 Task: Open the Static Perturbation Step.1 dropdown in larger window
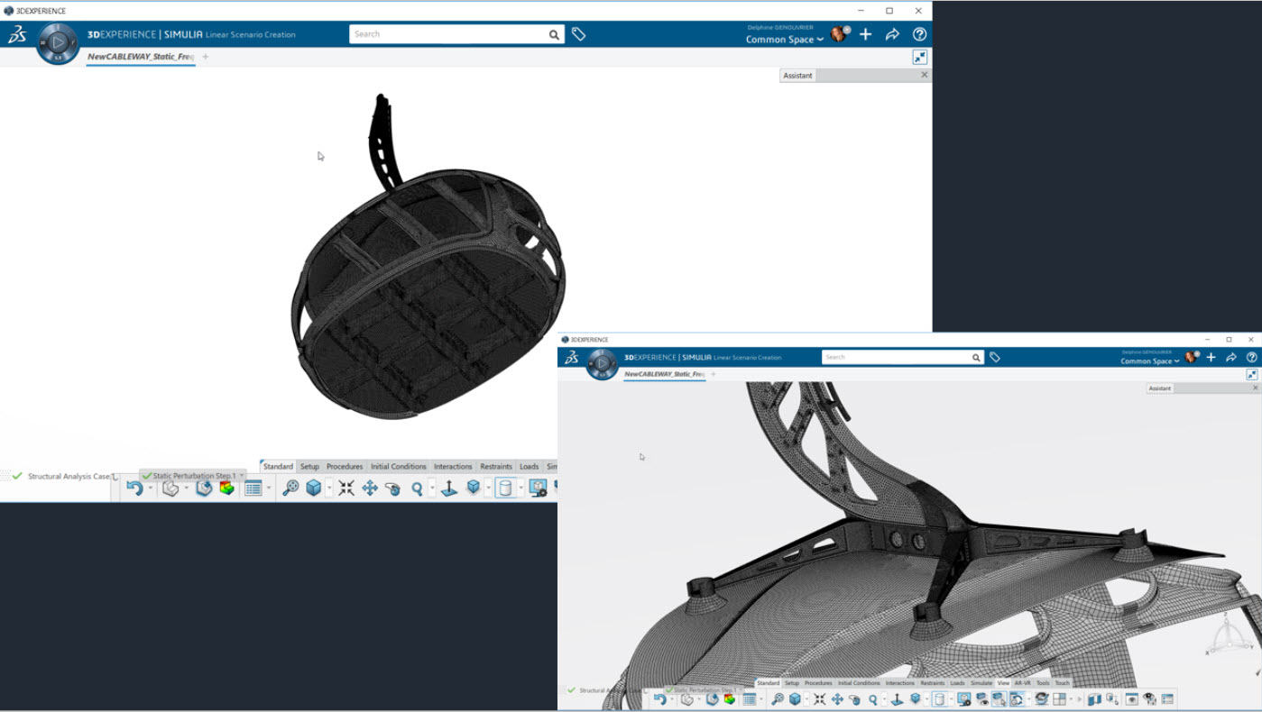click(242, 476)
